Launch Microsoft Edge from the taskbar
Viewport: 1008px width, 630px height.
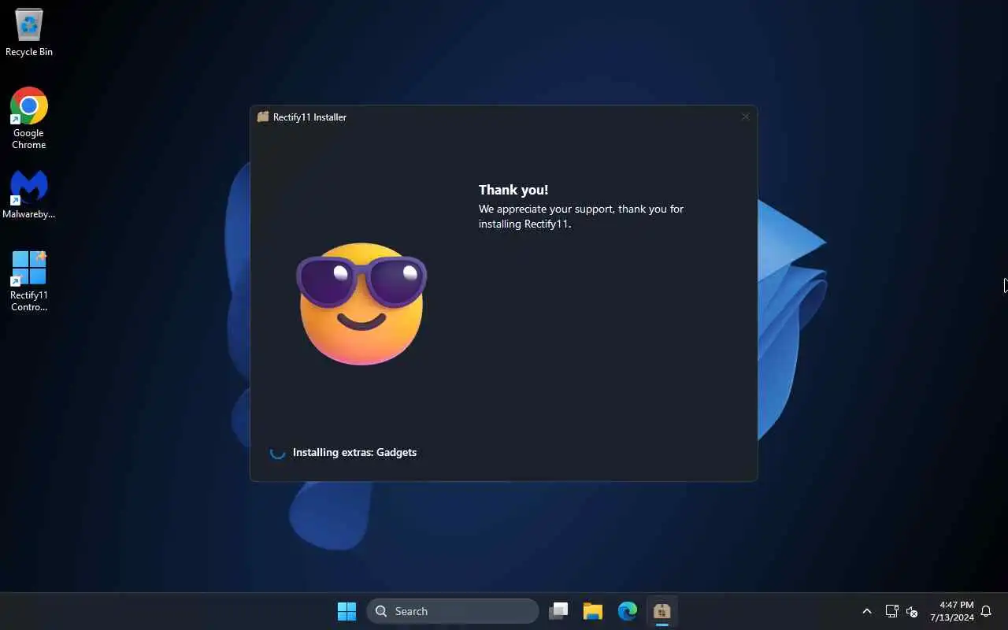coord(628,611)
